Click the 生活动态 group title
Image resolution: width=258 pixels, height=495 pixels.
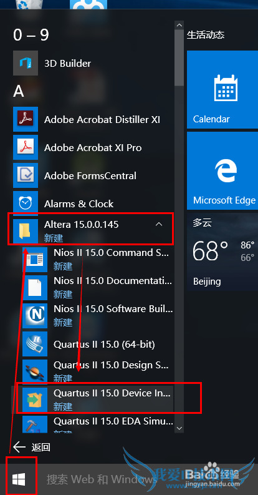(x=206, y=35)
